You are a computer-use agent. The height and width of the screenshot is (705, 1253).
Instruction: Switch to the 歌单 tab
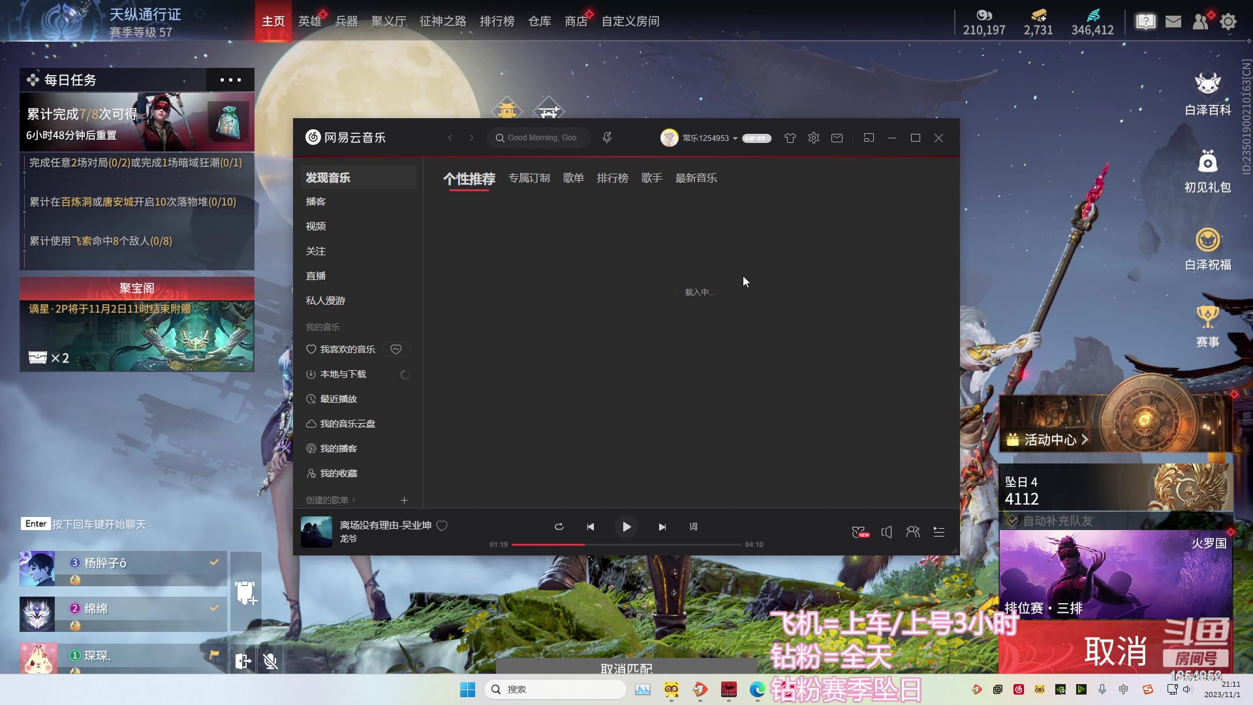pyautogui.click(x=574, y=178)
